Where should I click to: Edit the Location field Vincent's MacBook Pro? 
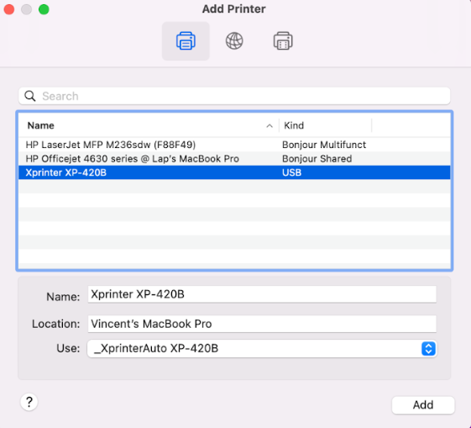pos(262,324)
